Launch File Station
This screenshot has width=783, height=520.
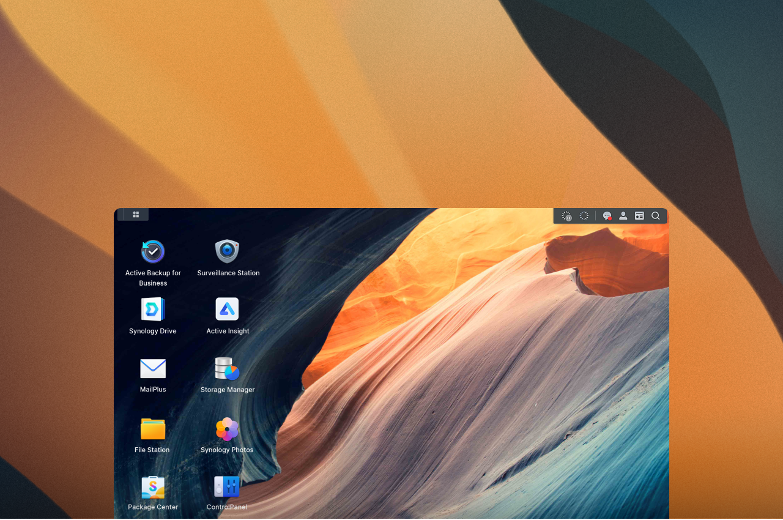click(x=153, y=429)
